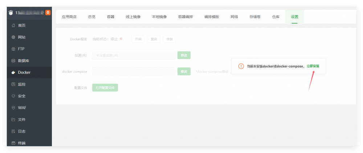Viewport: 363px width, 153px height.
Task: Click the folder icon for 文件
Action: click(13, 120)
